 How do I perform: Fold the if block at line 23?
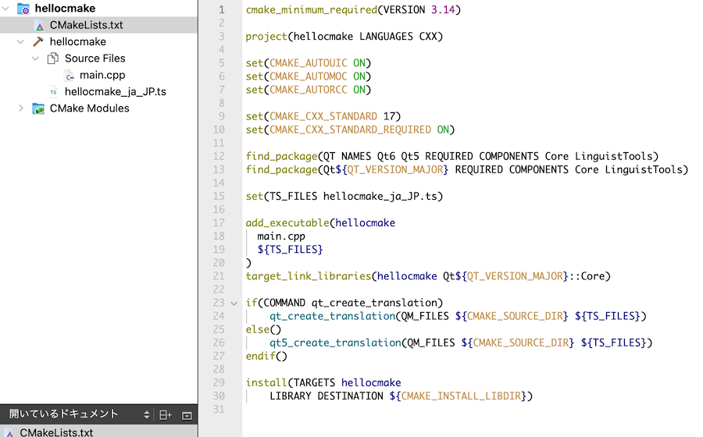(234, 303)
